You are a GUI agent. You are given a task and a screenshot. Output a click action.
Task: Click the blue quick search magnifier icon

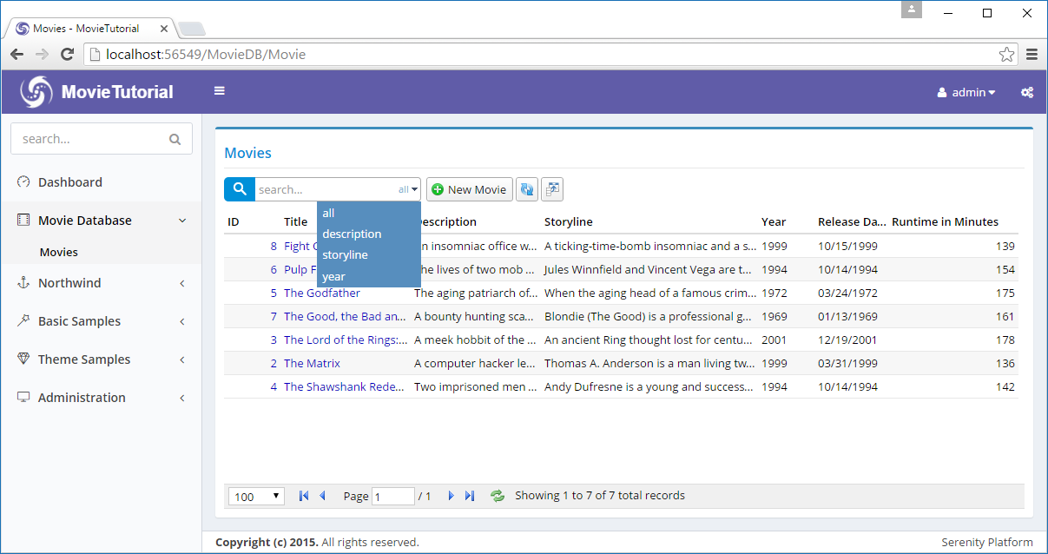pos(239,189)
